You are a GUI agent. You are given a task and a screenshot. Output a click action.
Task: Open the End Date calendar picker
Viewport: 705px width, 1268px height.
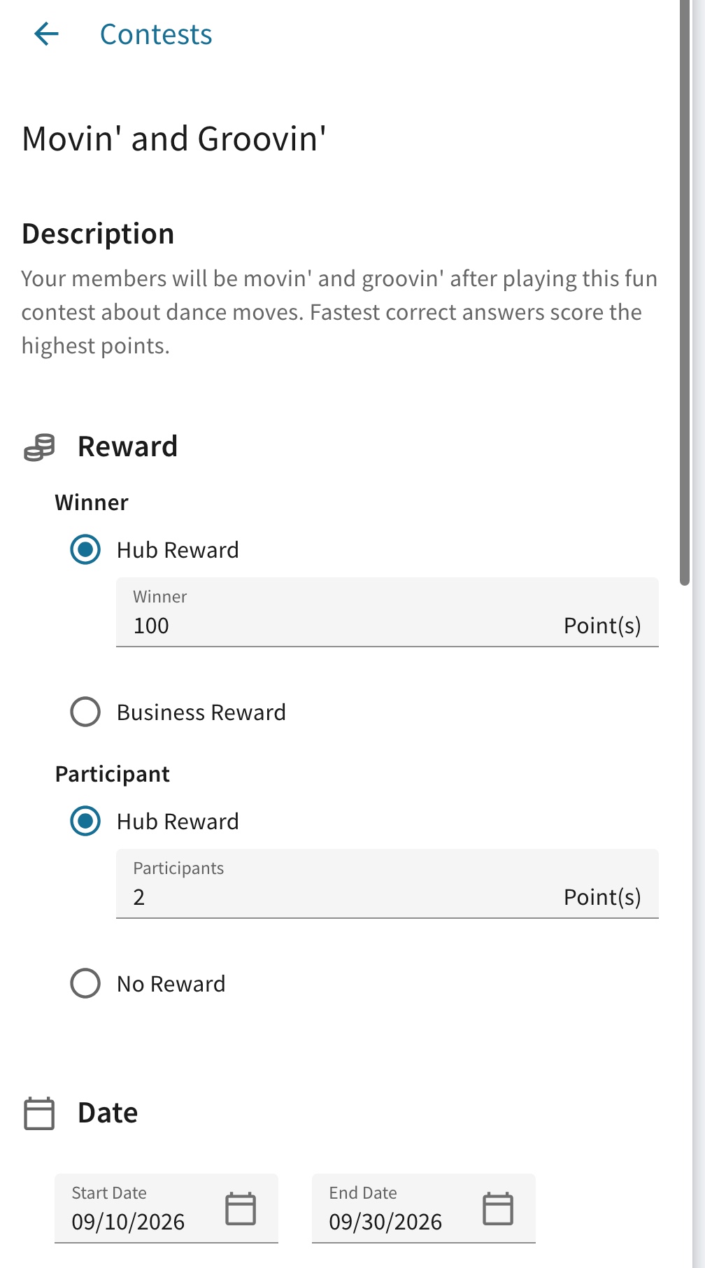point(498,1209)
